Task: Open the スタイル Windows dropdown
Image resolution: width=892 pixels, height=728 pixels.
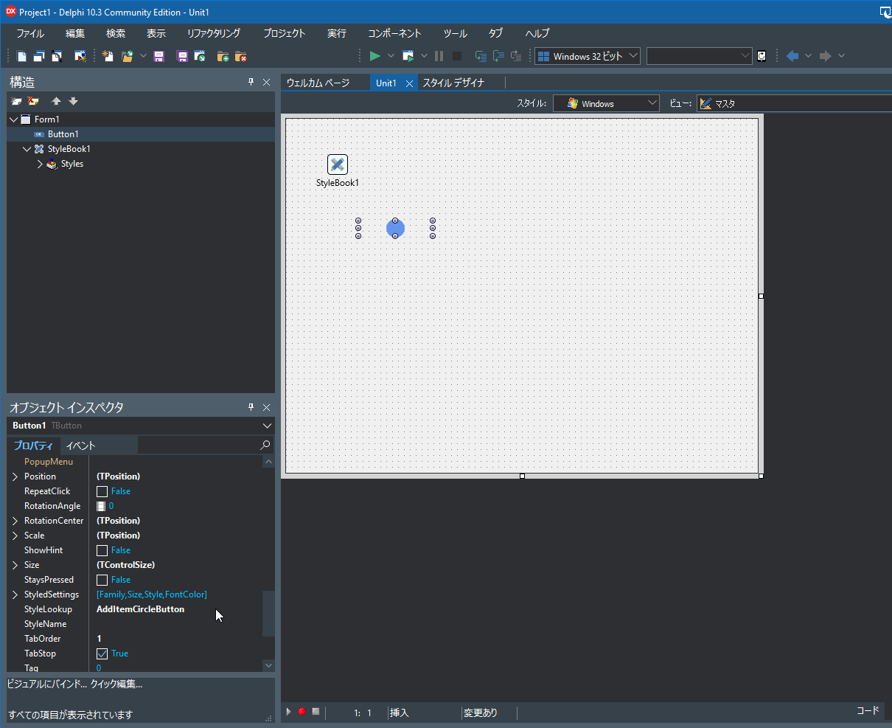Action: click(x=606, y=103)
